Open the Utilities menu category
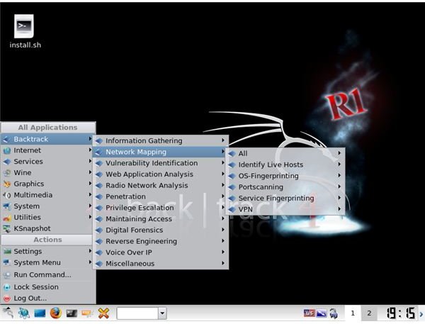 pos(47,218)
